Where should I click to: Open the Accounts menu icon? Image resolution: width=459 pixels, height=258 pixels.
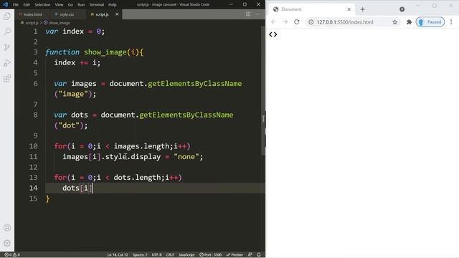pos(7,228)
